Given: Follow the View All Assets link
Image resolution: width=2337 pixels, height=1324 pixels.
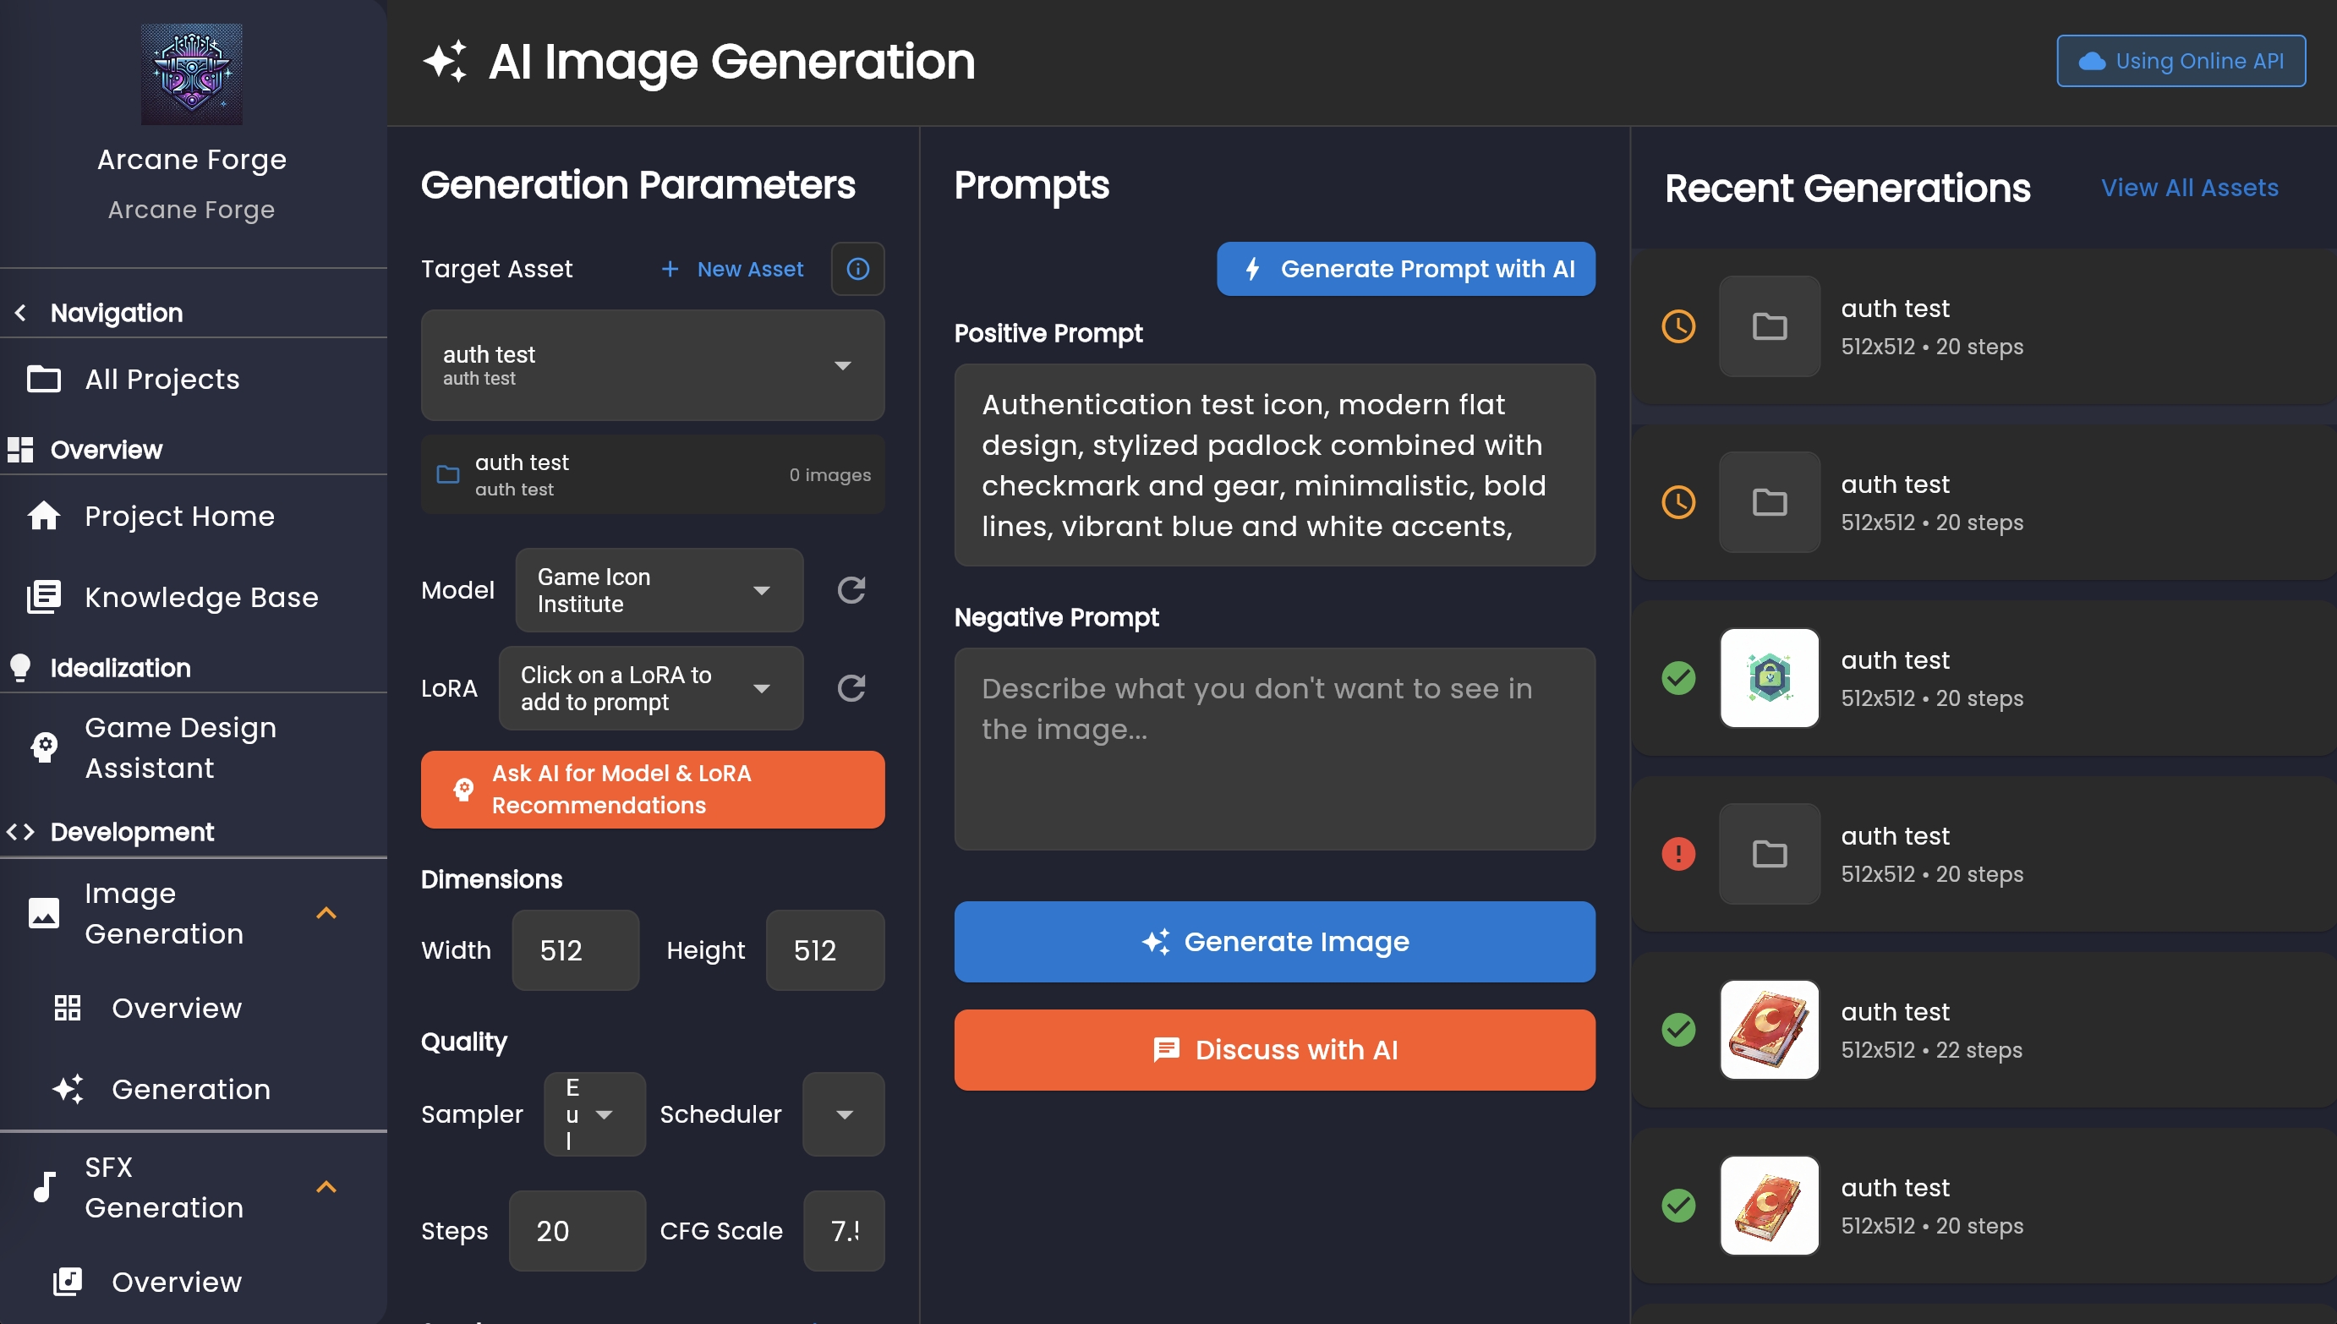Looking at the screenshot, I should point(2189,189).
